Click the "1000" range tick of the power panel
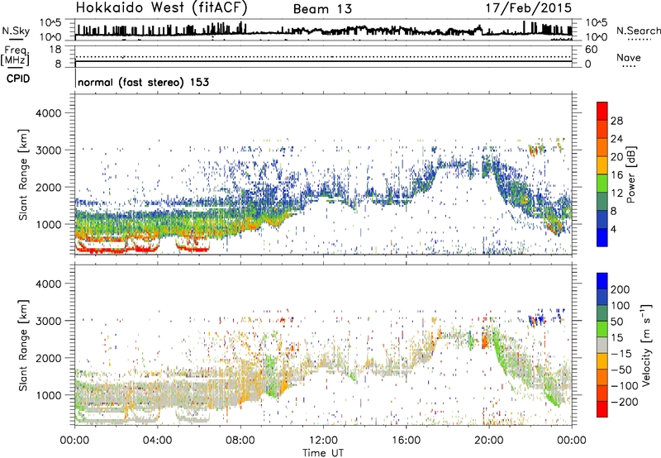 pos(48,224)
